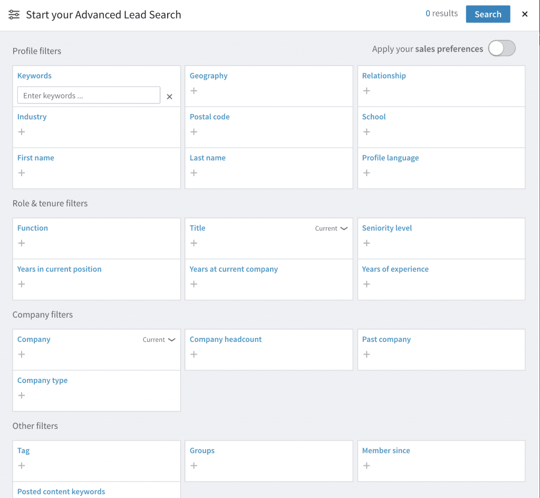Viewport: 540px width, 498px height.
Task: Add a Company type filter via plus icon
Action: (x=21, y=395)
